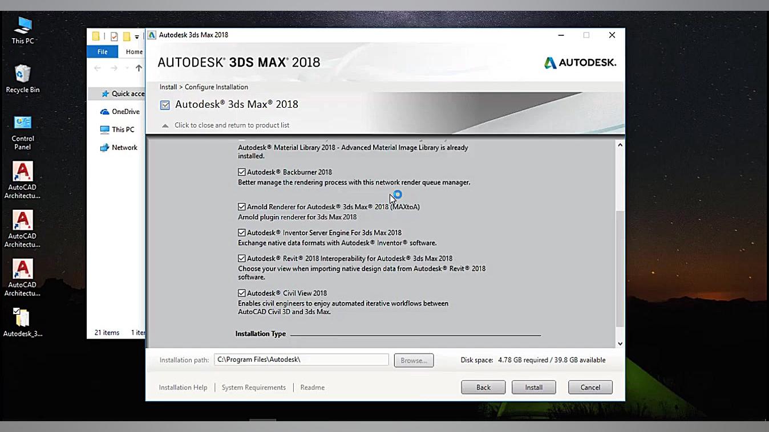Click the Cancel button

(590, 388)
